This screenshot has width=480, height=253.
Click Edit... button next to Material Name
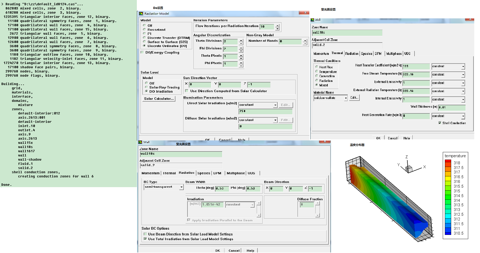(x=354, y=98)
